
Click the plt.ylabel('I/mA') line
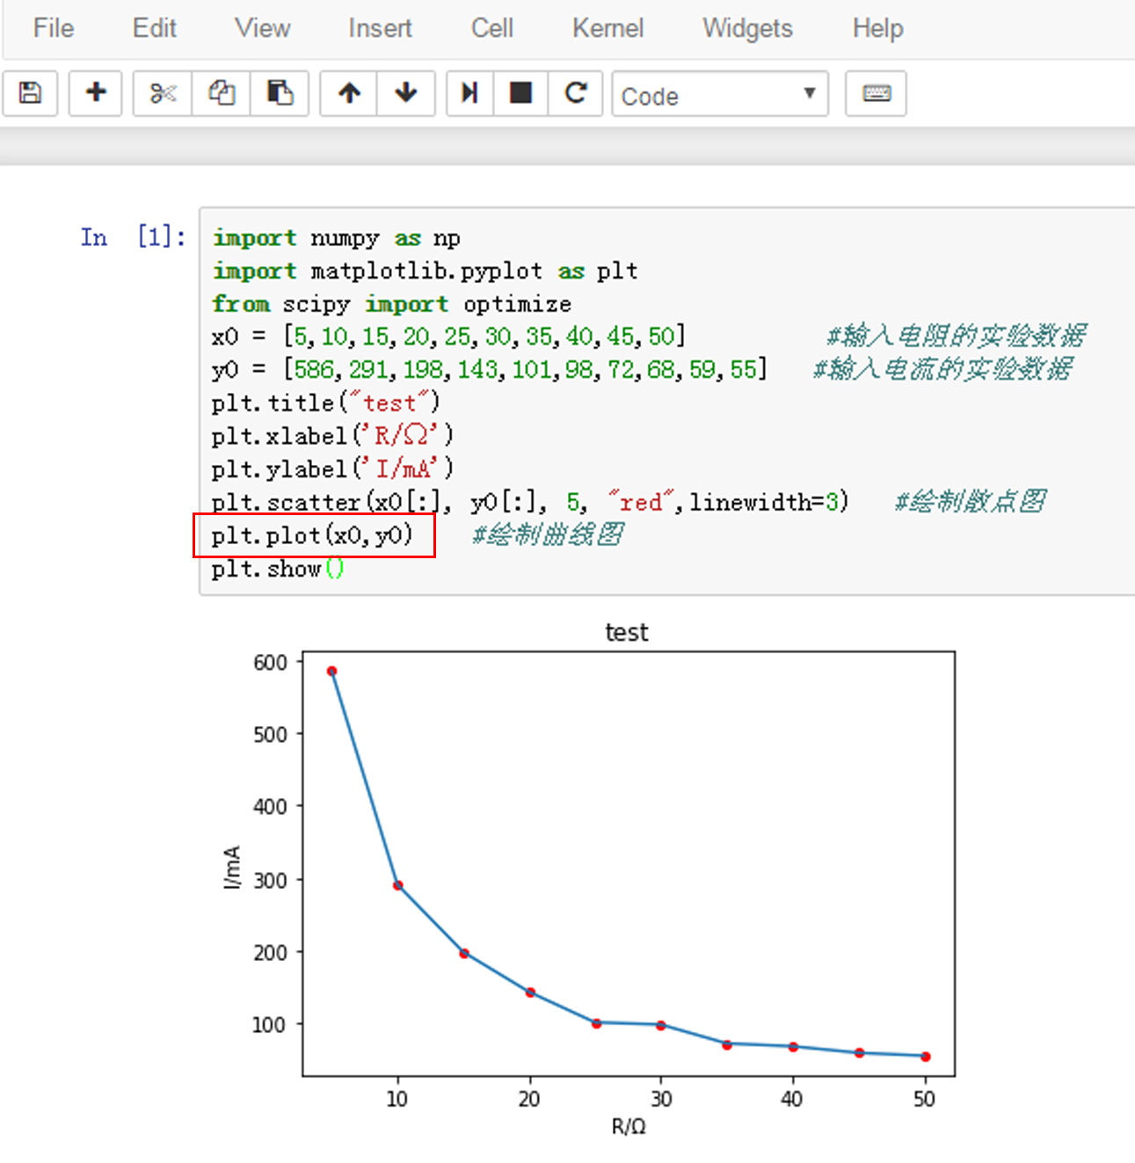[x=332, y=469]
